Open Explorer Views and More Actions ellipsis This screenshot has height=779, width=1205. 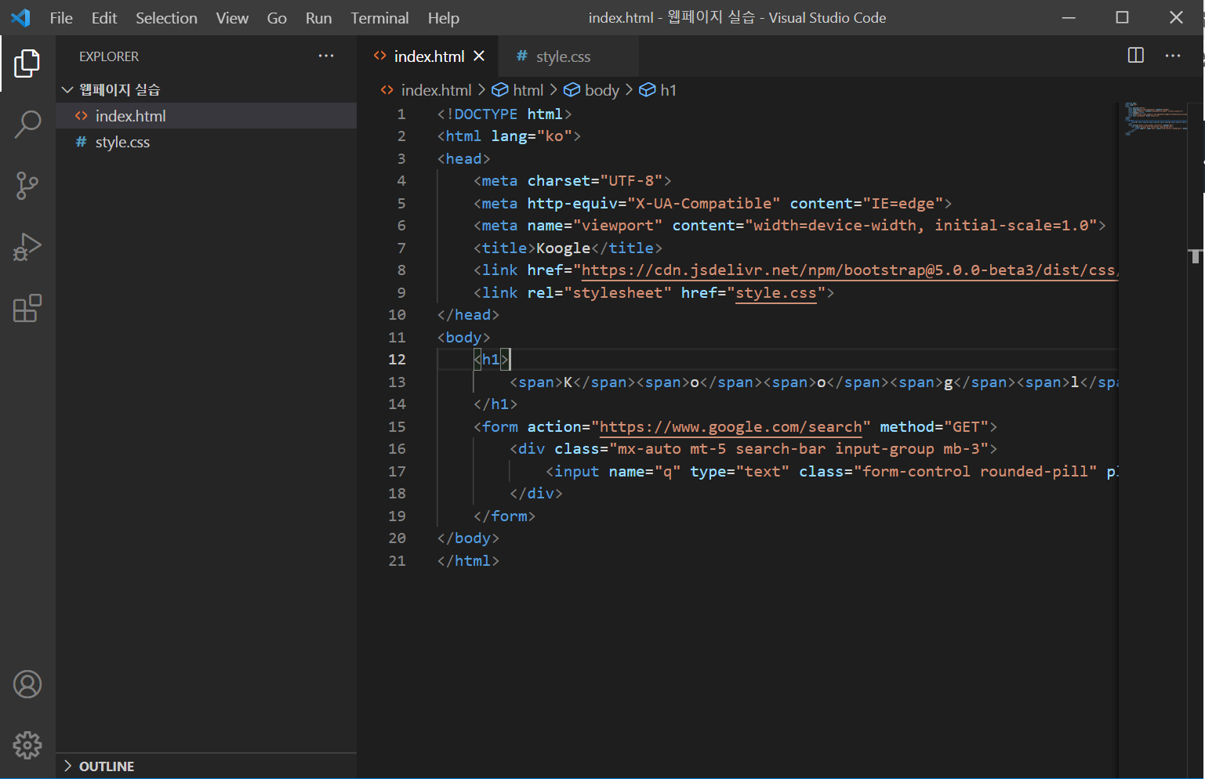pos(326,56)
